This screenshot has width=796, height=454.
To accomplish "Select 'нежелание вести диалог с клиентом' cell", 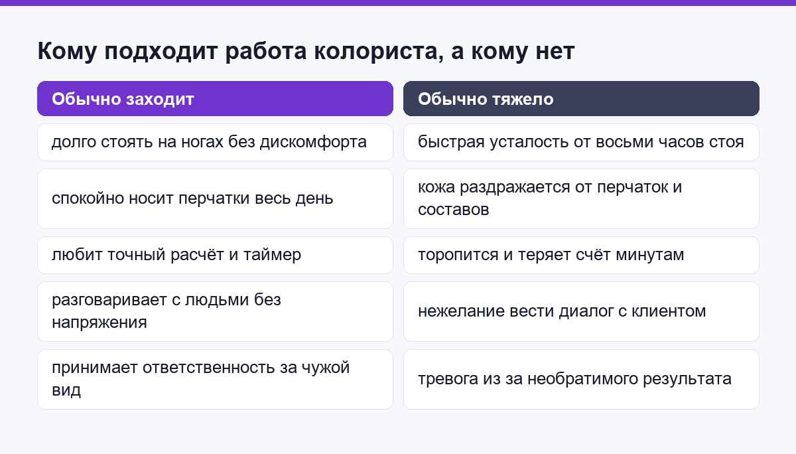I will (x=581, y=311).
